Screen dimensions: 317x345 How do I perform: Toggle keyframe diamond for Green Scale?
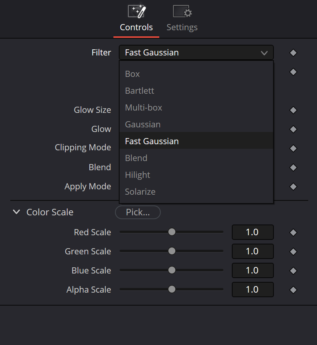pos(293,252)
